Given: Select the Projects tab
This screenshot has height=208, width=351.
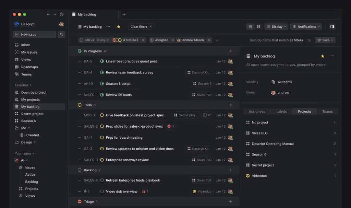Looking at the screenshot, I should (304, 112).
